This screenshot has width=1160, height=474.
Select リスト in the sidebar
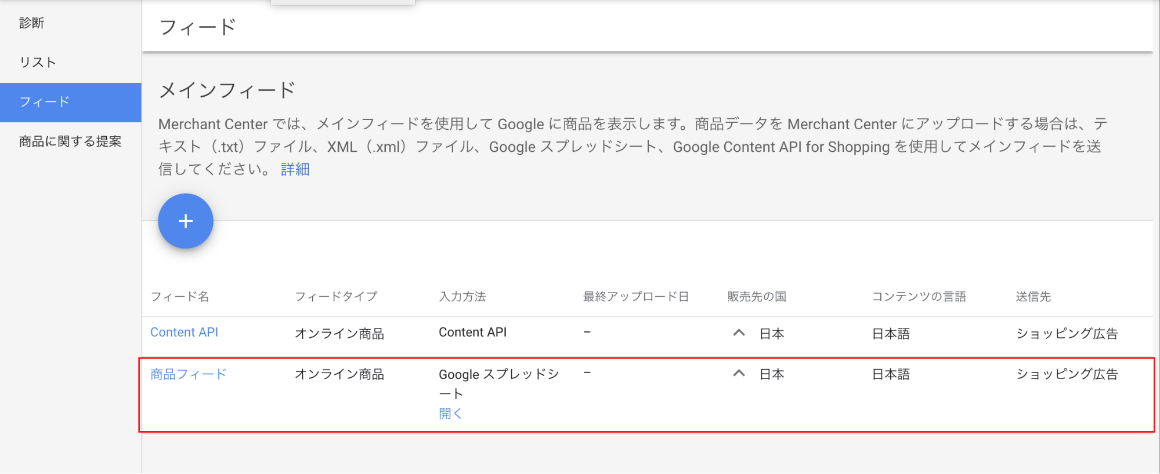[38, 63]
